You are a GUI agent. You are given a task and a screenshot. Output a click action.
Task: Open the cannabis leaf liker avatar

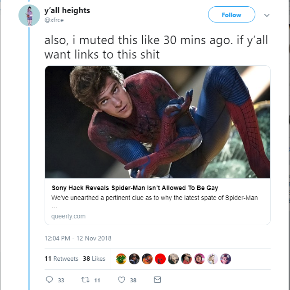point(121,259)
